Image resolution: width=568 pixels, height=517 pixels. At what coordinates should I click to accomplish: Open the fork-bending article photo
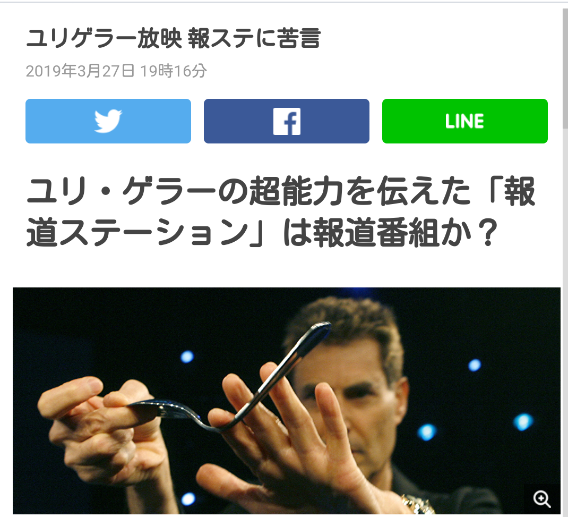(x=287, y=401)
